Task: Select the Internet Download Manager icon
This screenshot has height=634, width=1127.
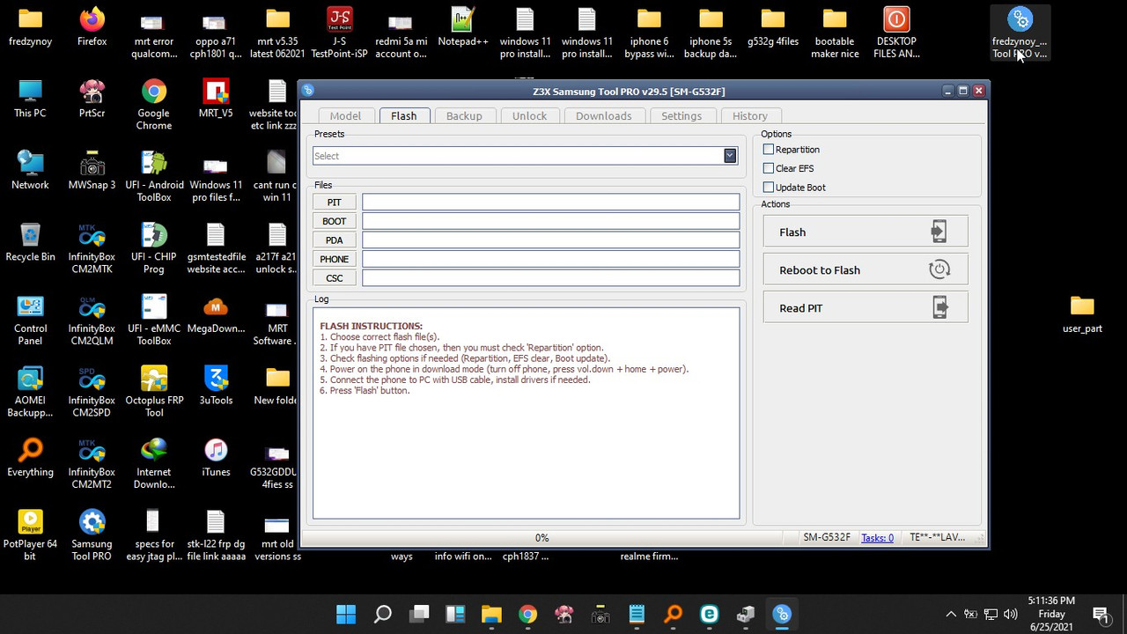Action: coord(153,464)
